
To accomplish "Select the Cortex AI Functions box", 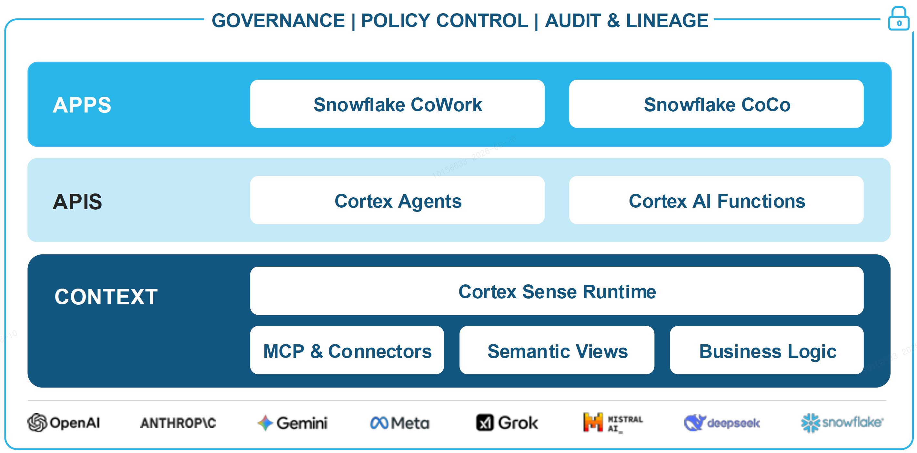I will coord(716,200).
